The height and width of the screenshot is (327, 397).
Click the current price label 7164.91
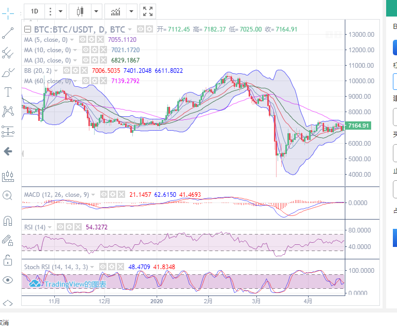[x=358, y=126]
